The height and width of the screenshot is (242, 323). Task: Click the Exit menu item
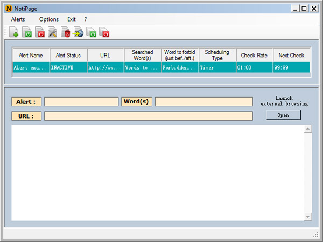tap(72, 19)
